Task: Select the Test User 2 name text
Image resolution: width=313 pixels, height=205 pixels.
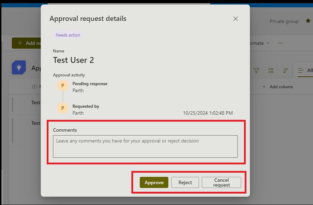Action: pos(73,60)
